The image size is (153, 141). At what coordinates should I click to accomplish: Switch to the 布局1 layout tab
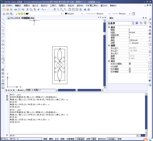[28, 90]
